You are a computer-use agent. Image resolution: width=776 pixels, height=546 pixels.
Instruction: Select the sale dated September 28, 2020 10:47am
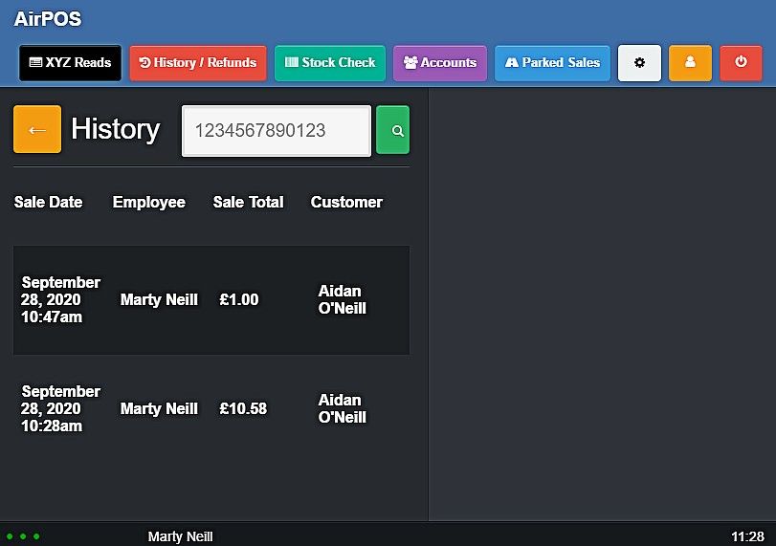[x=211, y=300]
